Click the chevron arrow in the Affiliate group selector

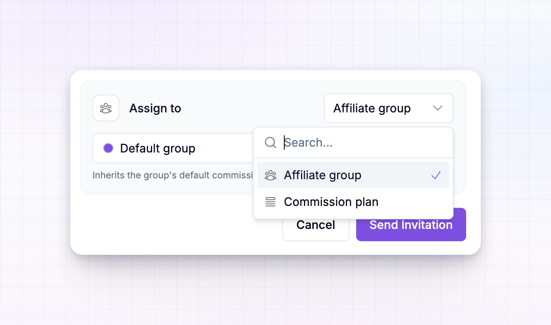438,108
